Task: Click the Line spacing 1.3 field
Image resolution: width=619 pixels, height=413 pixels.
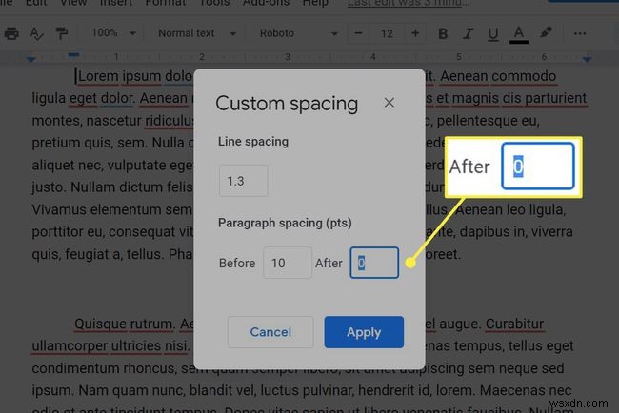Action: coord(244,181)
